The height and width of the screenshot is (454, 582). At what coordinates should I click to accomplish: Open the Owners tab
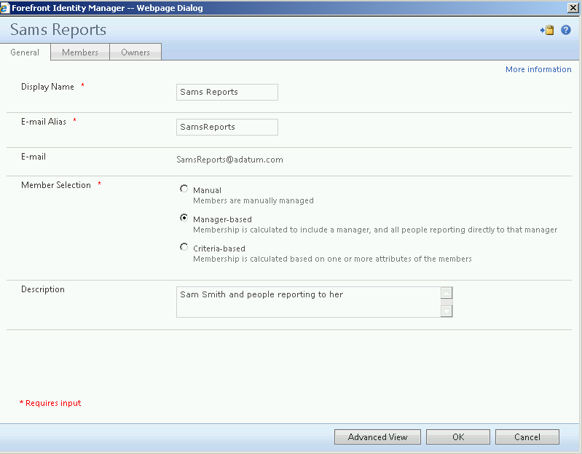[135, 52]
